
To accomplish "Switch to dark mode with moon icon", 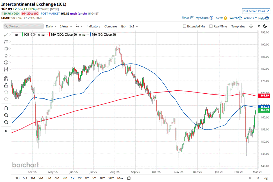I will [265, 26].
